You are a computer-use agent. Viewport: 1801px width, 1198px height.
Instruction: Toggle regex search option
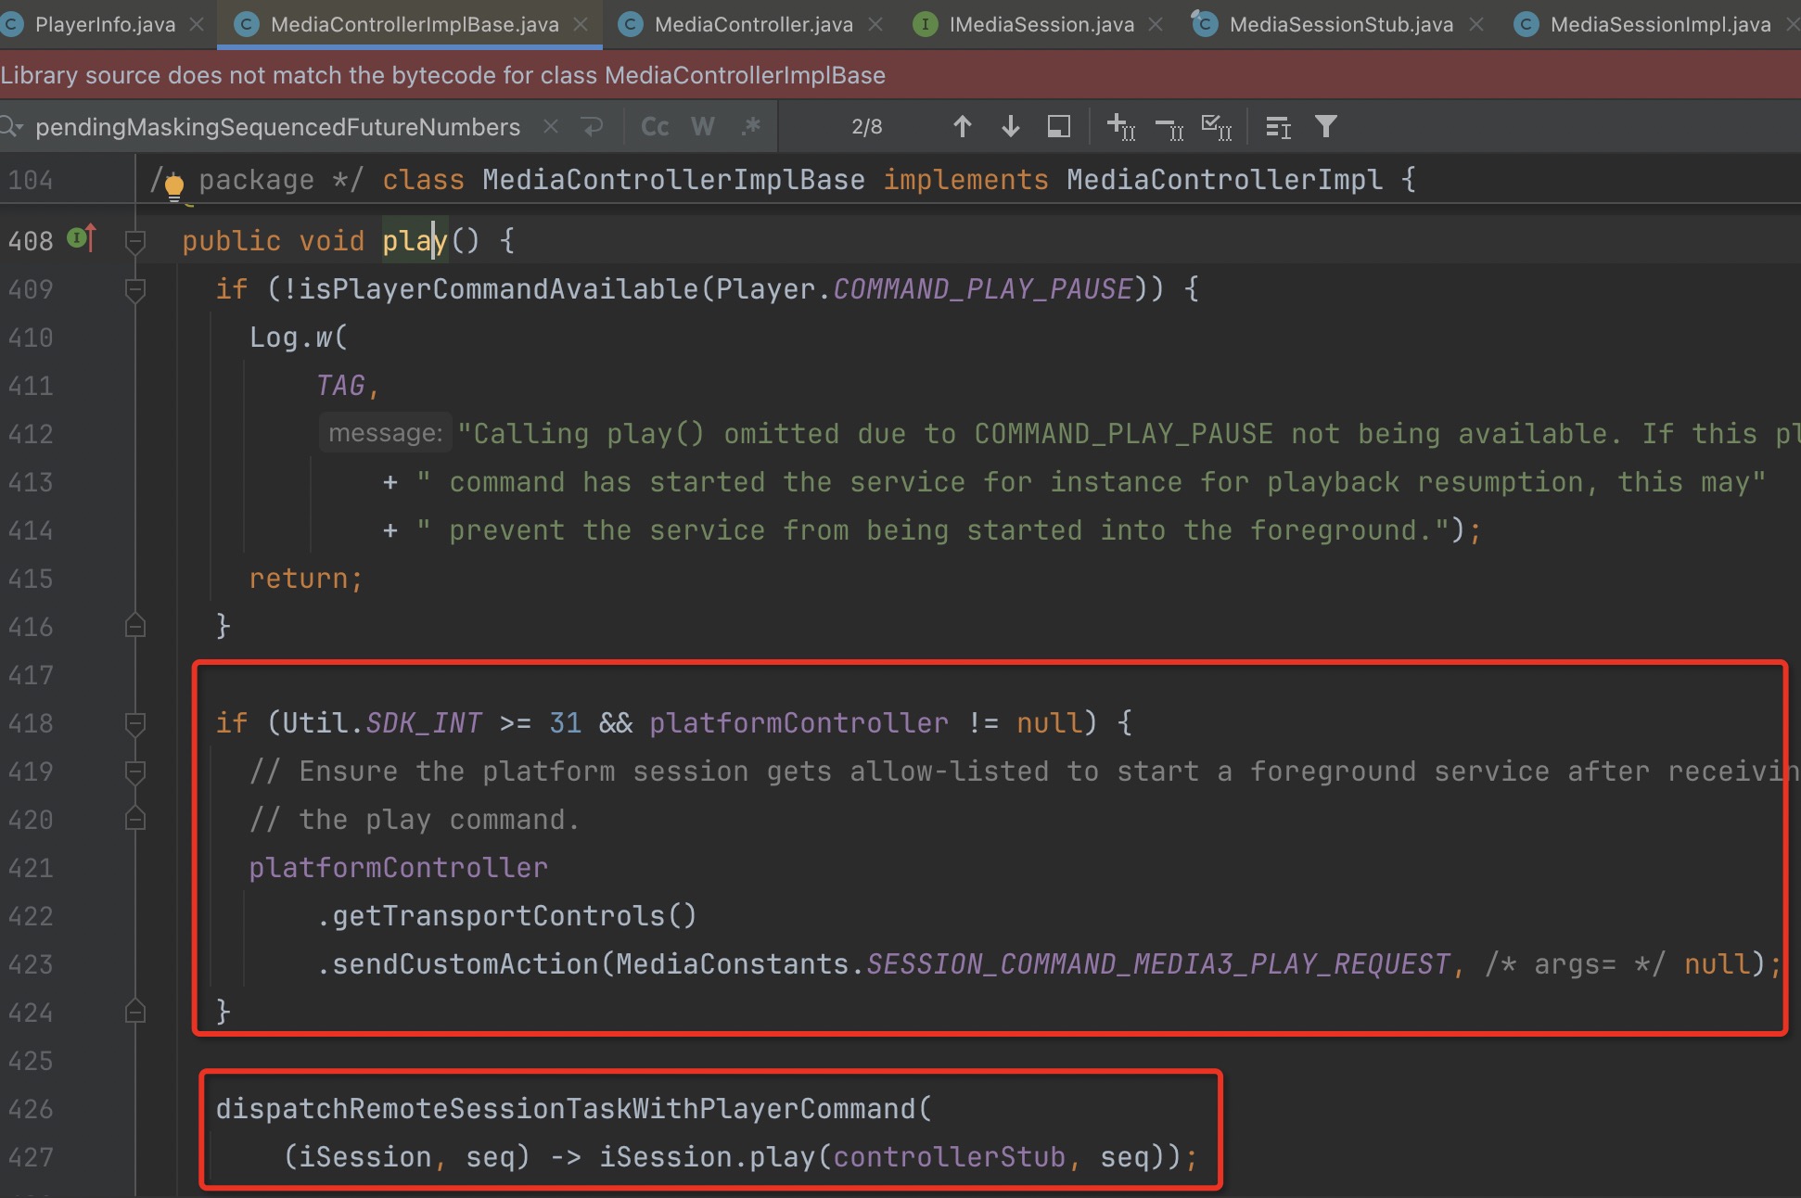pyautogui.click(x=751, y=126)
